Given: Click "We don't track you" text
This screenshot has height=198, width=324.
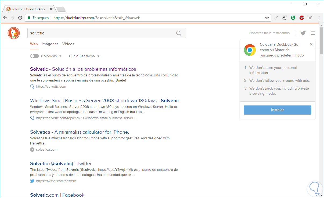Looking at the screenshot, I should (x=279, y=91).
